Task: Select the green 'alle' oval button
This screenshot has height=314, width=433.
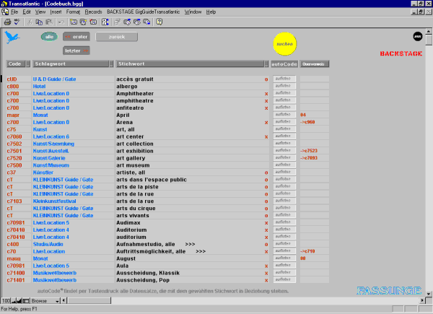Action: coord(49,36)
